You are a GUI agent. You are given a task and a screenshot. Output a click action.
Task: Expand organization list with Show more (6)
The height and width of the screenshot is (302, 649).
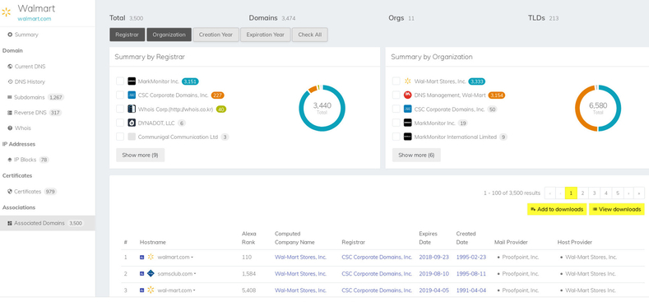tap(416, 155)
